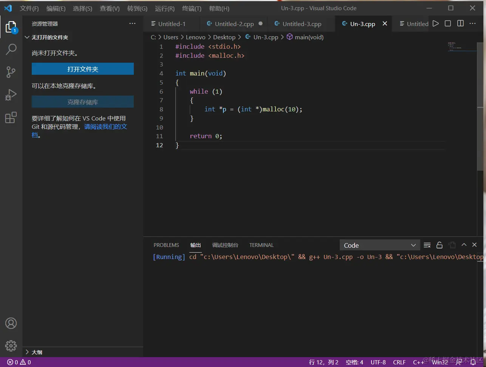The width and height of the screenshot is (486, 367).
Task: Open the Run and Debug view
Action: 11,95
